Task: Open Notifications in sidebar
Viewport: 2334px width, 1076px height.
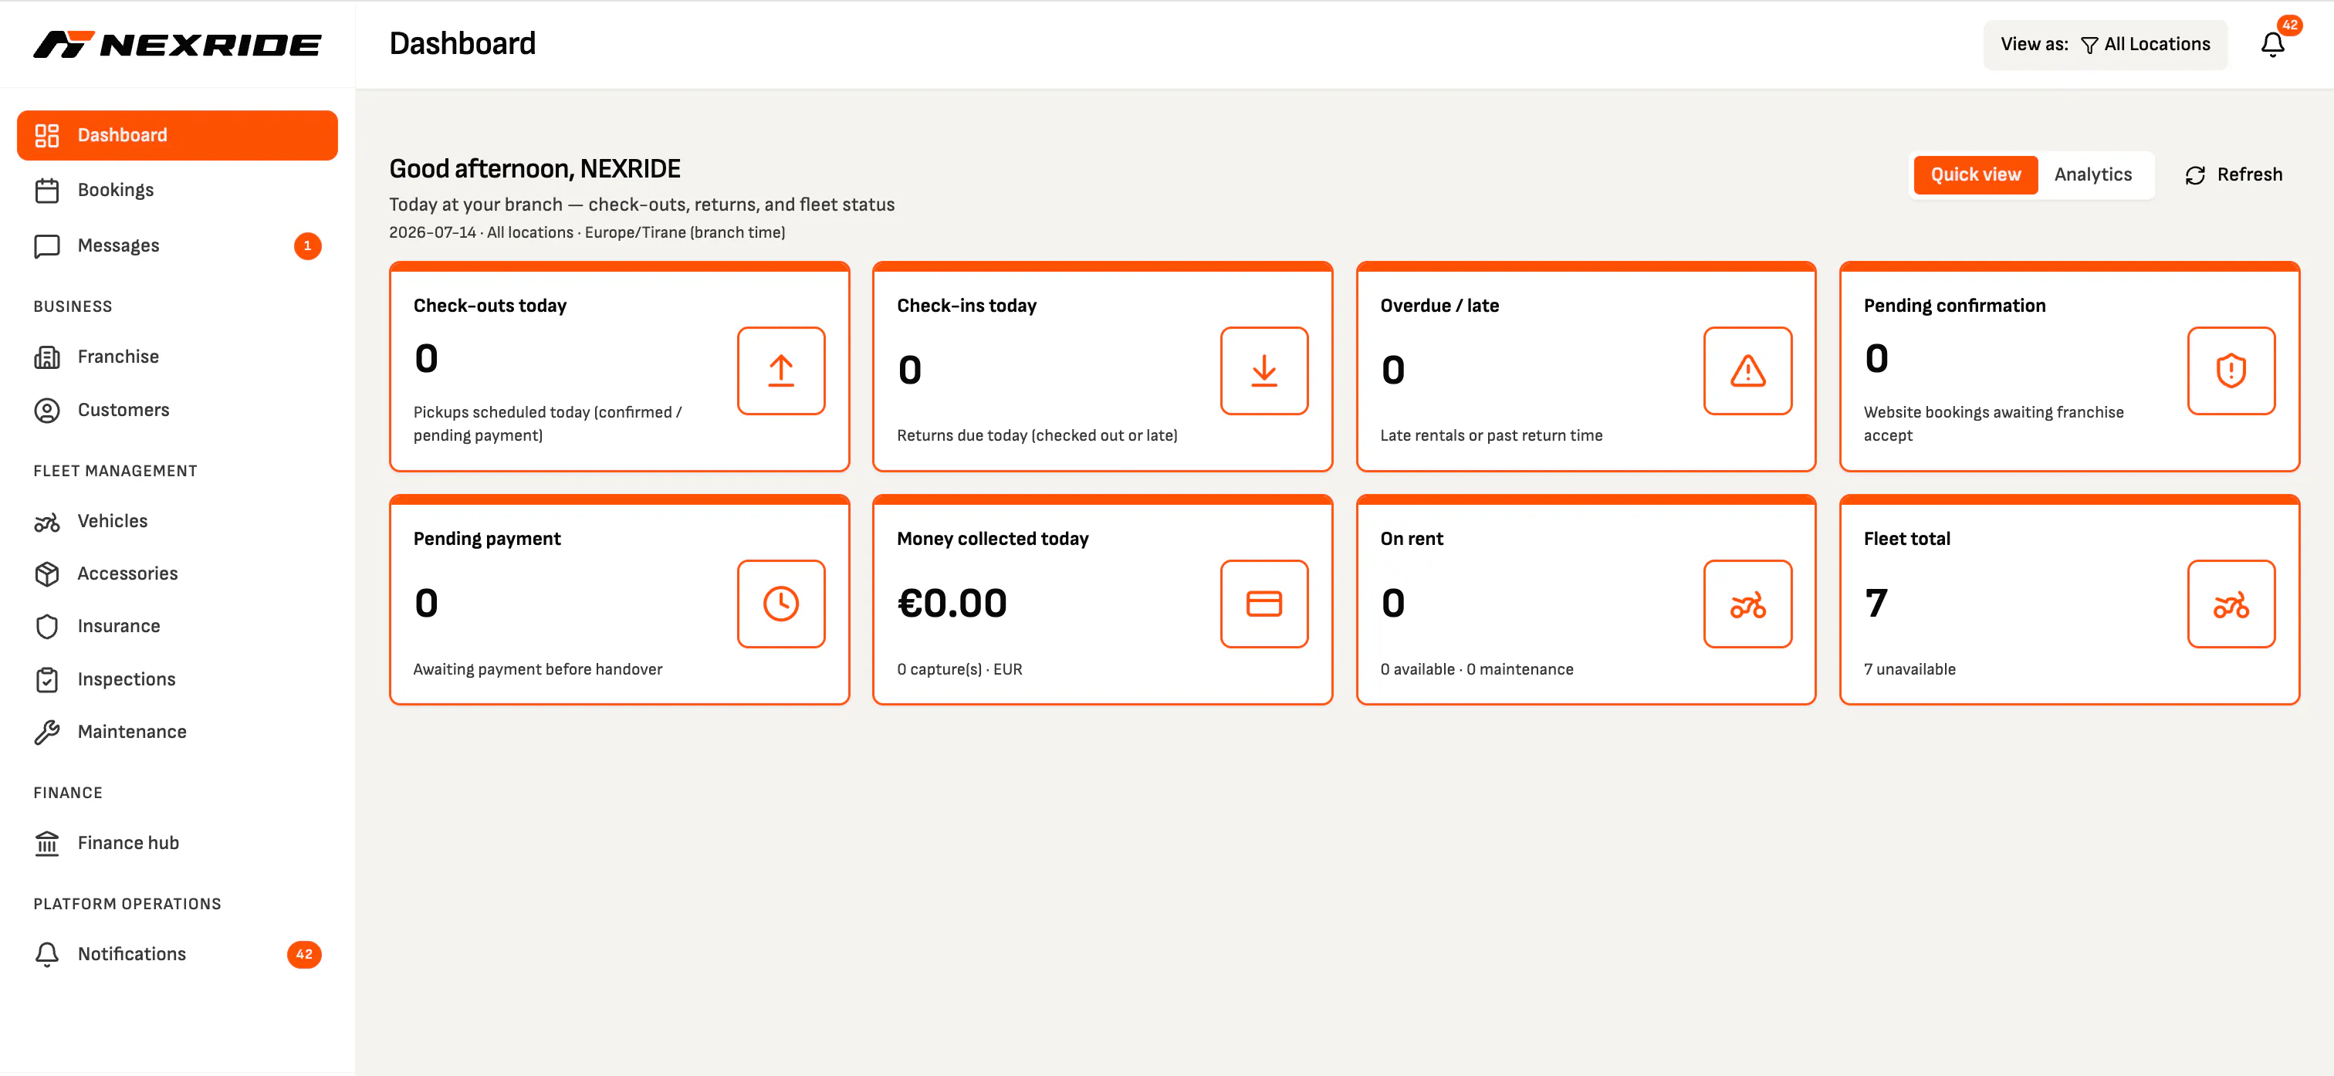Action: click(178, 953)
